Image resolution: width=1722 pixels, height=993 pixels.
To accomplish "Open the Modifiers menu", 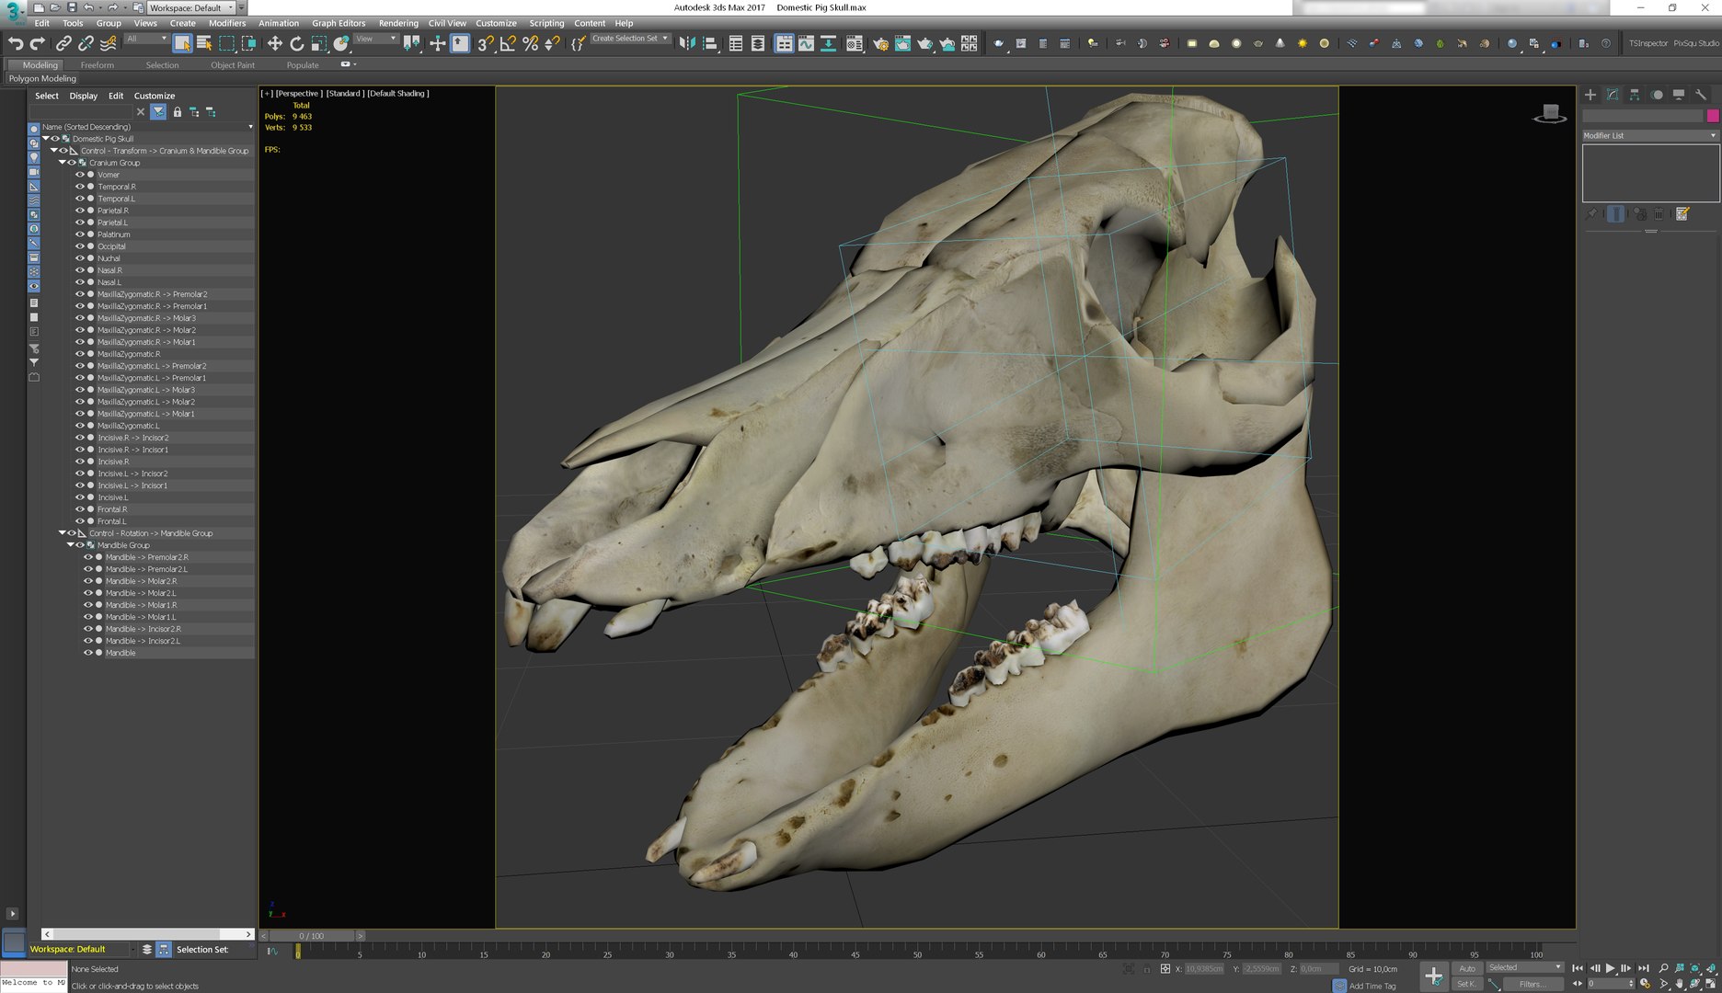I will (227, 23).
